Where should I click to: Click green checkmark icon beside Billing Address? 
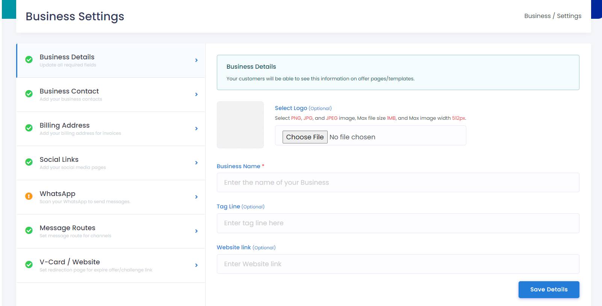[x=29, y=128]
